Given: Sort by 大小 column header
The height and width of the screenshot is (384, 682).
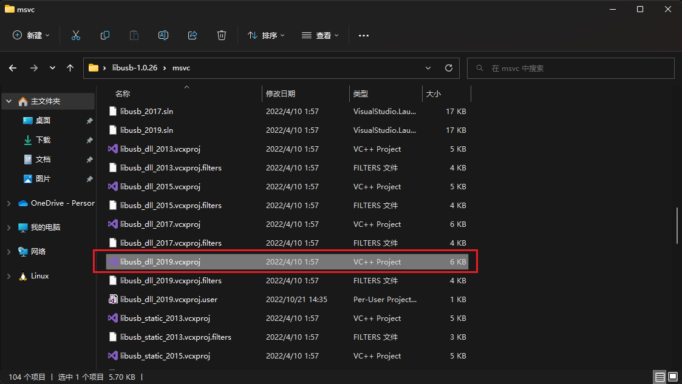Looking at the screenshot, I should click(433, 93).
